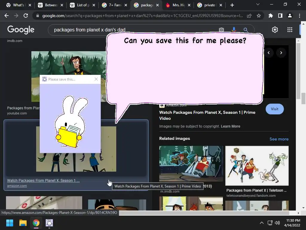Open the network tray icon

[x=270, y=223]
